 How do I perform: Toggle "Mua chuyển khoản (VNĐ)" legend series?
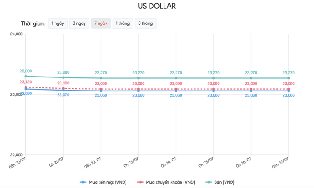[170, 181]
